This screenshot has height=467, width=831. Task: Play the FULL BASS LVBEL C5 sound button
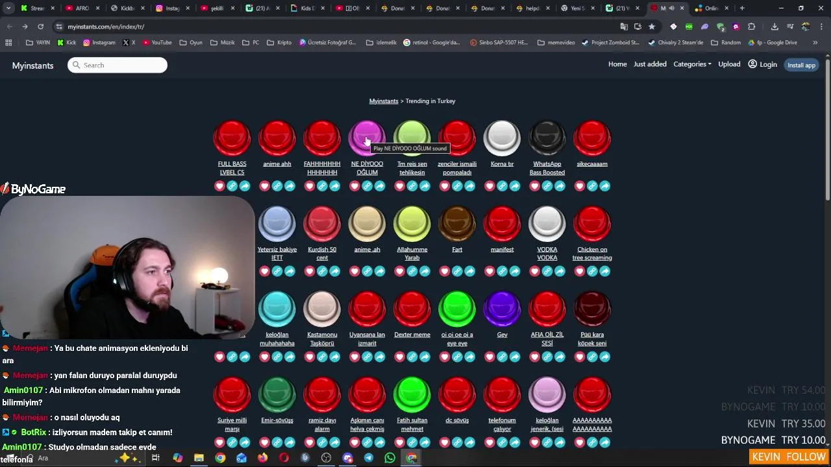click(x=232, y=138)
